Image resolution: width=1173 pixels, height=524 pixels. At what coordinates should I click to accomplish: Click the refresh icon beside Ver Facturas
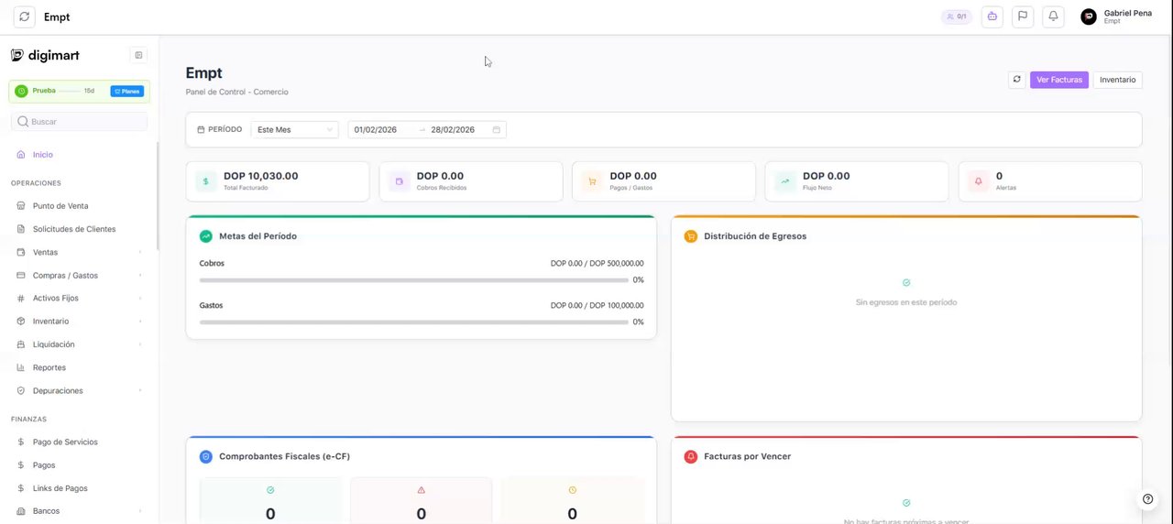[1016, 80]
